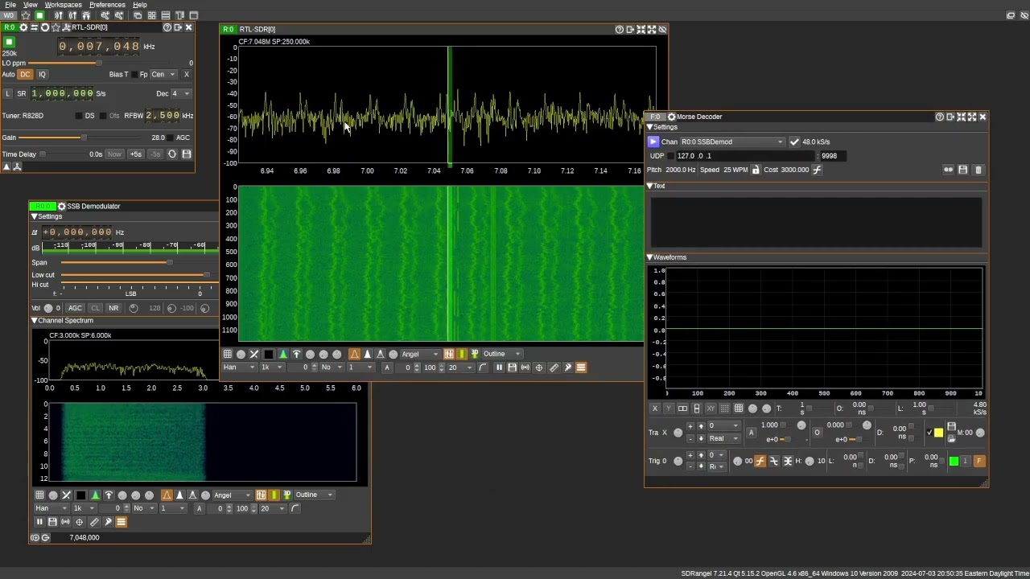This screenshot has height=579, width=1030.
Task: Click the add MIMO device icon
Action: pos(87,15)
